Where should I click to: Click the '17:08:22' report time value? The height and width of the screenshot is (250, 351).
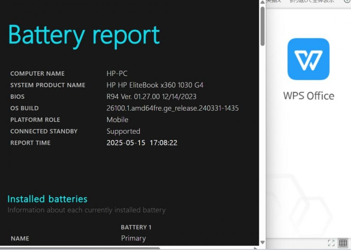click(x=164, y=143)
